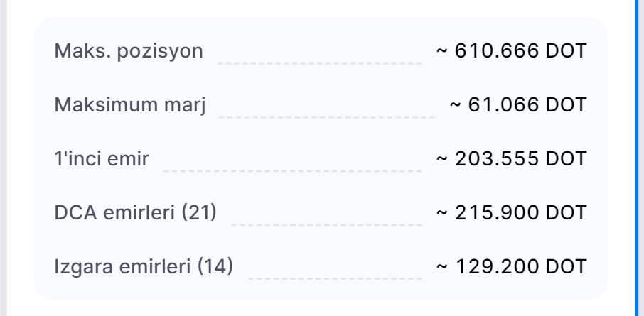The image size is (644, 316).
Task: Select the 203.555 DOT first order value
Action: [x=512, y=159]
